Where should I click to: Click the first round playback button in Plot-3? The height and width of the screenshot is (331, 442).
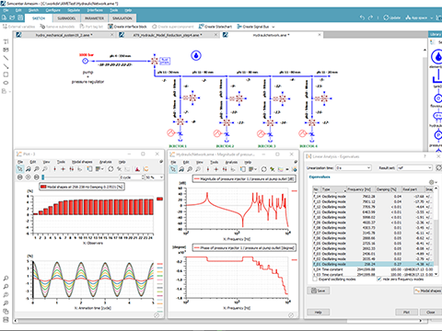click(20, 177)
